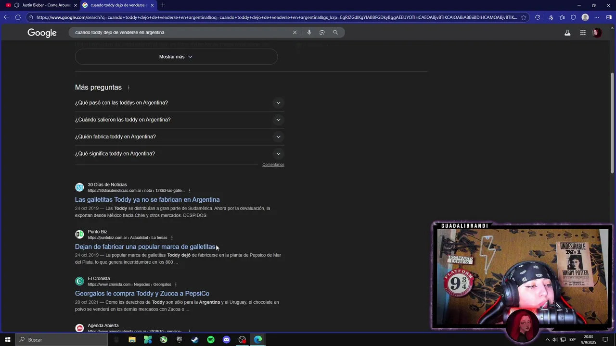Open 'Dejan de fabricar una popular marca' result

tap(145, 247)
